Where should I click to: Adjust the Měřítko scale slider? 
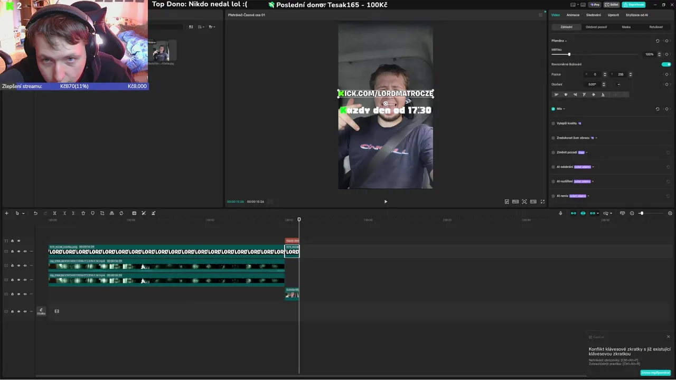(569, 54)
